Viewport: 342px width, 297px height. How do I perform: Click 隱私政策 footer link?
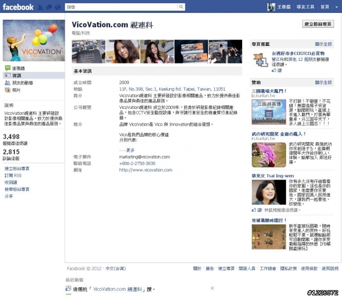pos(289,269)
